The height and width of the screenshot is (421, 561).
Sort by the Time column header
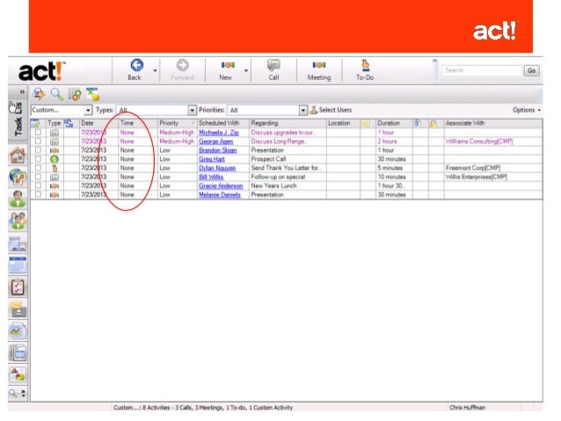pyautogui.click(x=138, y=123)
